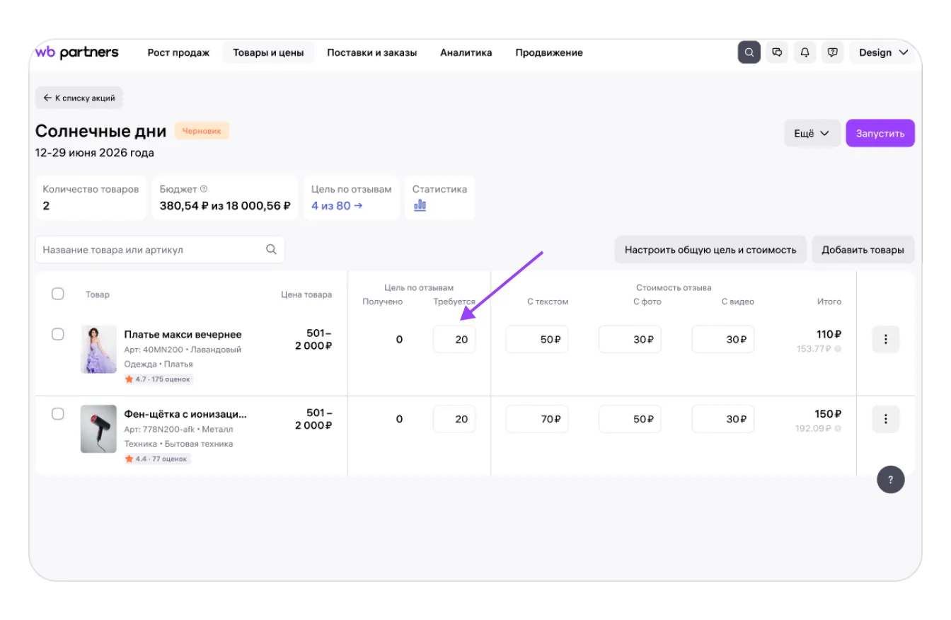Open the Поставки и заказы menu
This screenshot has height=620, width=951.
tap(371, 52)
